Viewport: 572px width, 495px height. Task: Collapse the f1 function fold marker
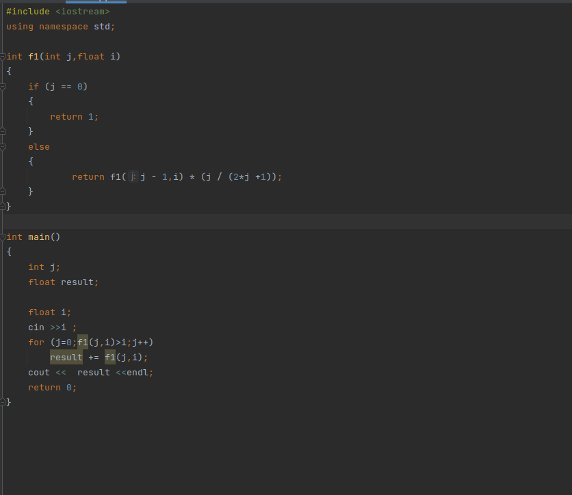click(x=3, y=57)
